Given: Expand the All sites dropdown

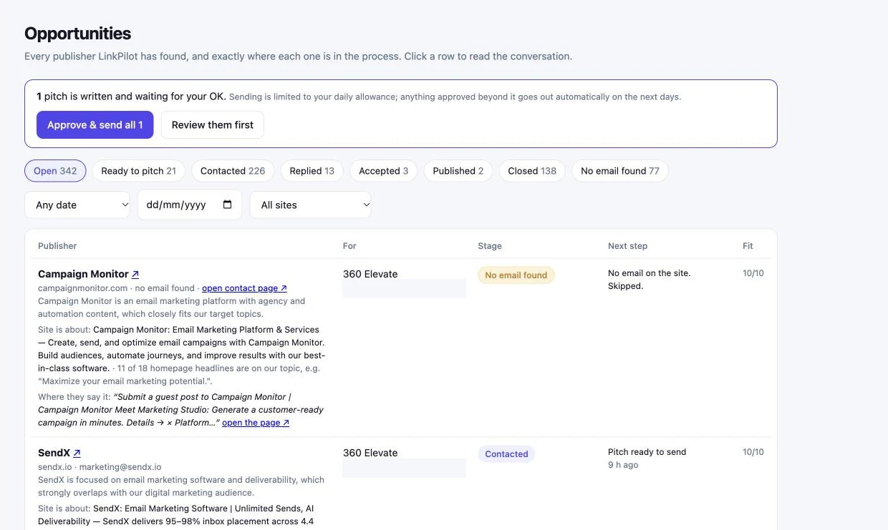Looking at the screenshot, I should coord(311,205).
